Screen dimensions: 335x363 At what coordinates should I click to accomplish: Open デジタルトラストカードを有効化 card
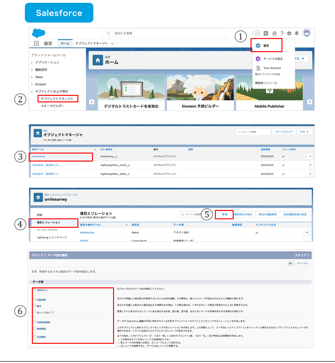click(131, 93)
